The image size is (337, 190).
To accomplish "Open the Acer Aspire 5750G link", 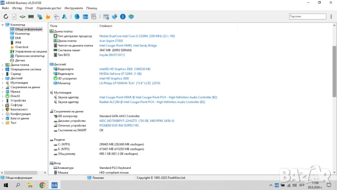I will pos(111,41).
